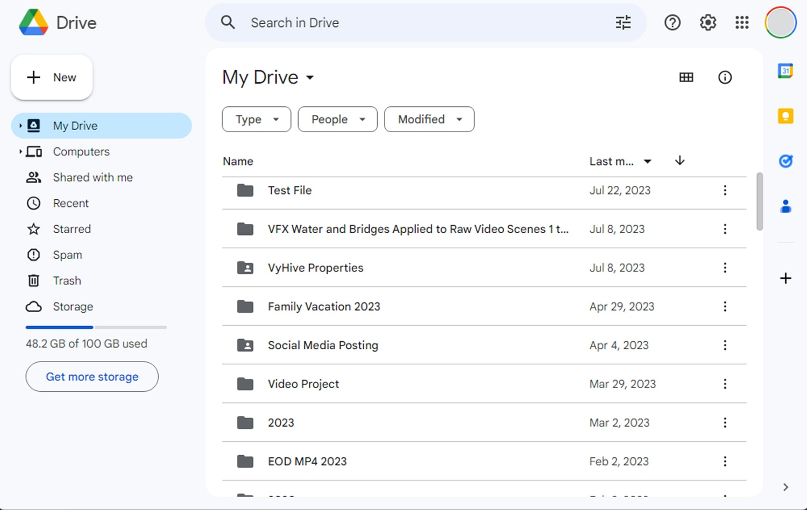
Task: Expand the My Drive sidebar tree
Action: coord(20,125)
